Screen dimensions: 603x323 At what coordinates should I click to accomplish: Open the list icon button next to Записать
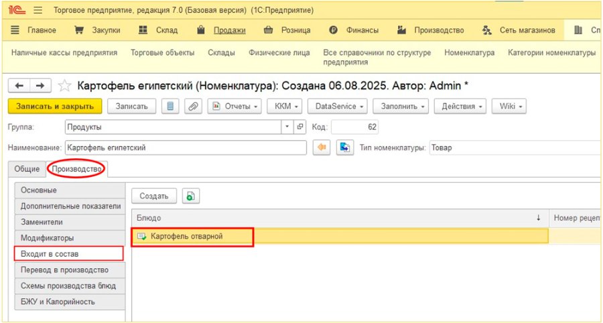click(x=170, y=107)
